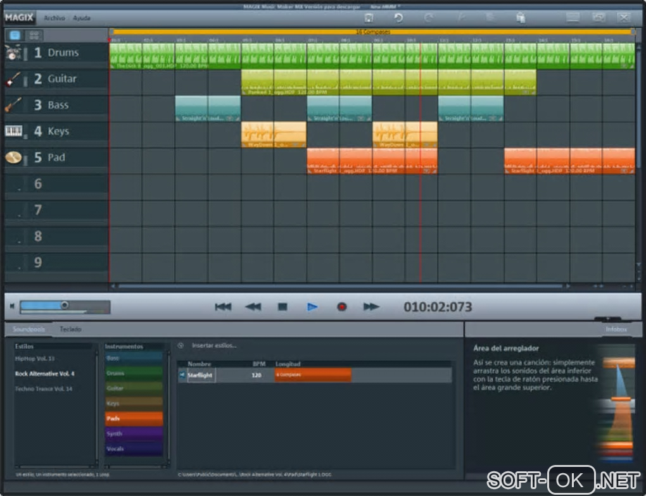Click the last Pad Starflight clip
The height and width of the screenshot is (496, 646).
(x=569, y=161)
